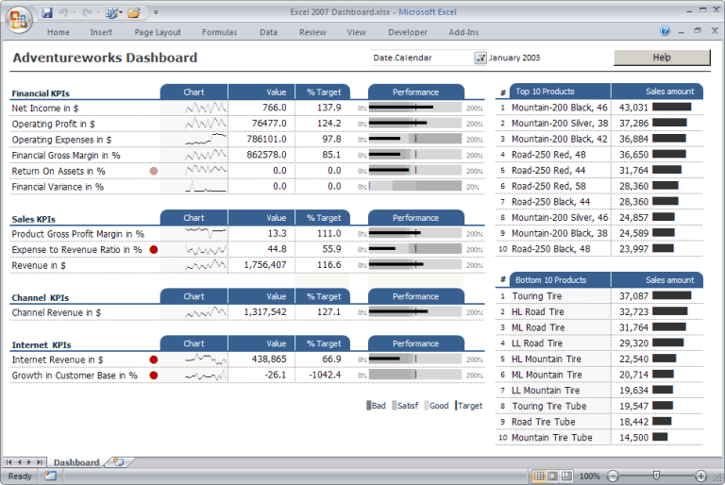Select the Revenue value 1,756,407
This screenshot has height=485, width=725.
point(265,265)
